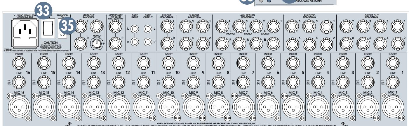Viewport: 409px width, 126px height.
Task: Select the Main Out L jack
Action: coord(81,28)
